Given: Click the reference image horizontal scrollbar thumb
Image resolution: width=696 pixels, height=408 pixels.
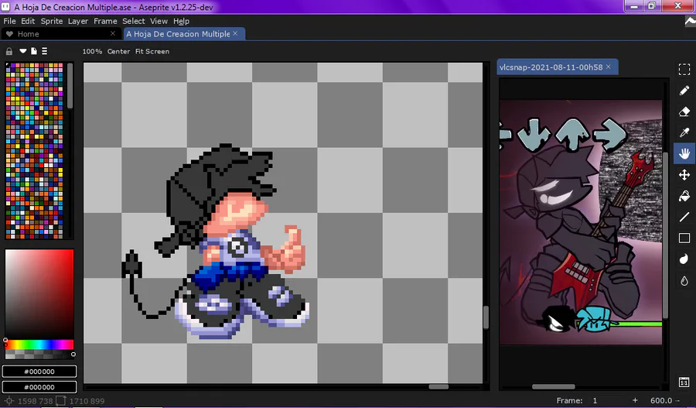Looking at the screenshot, I should 554,386.
